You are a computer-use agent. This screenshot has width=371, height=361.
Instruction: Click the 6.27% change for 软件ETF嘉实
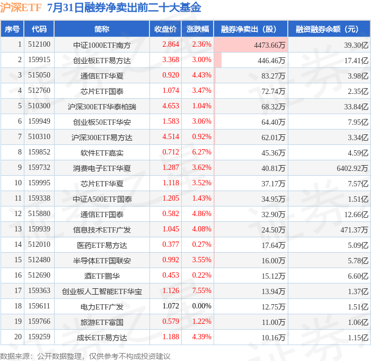point(201,152)
